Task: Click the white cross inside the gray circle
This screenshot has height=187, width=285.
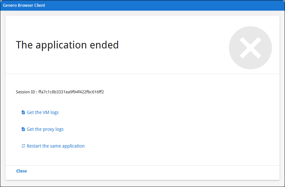Action: (250, 48)
